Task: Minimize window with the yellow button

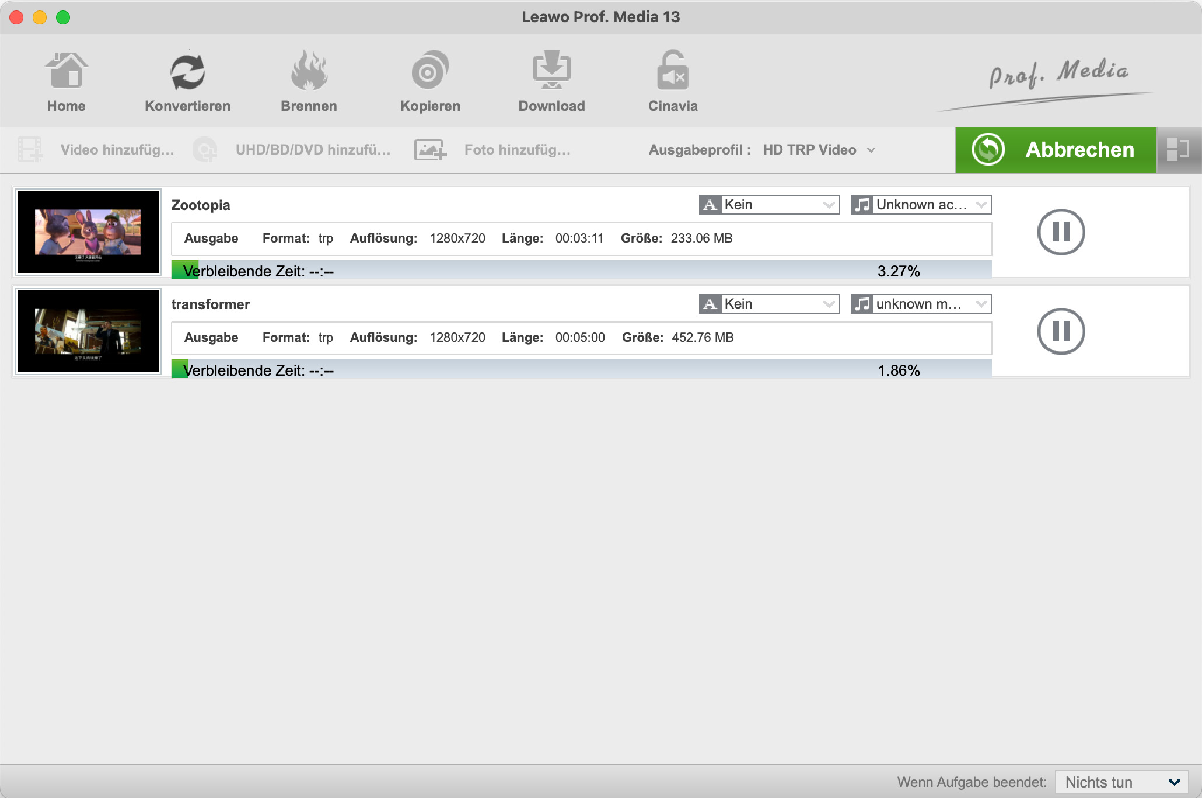Action: click(40, 17)
